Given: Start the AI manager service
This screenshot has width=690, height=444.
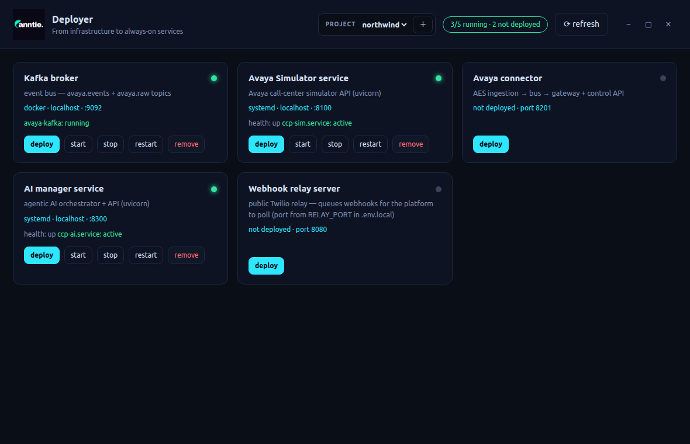Looking at the screenshot, I should coord(78,255).
